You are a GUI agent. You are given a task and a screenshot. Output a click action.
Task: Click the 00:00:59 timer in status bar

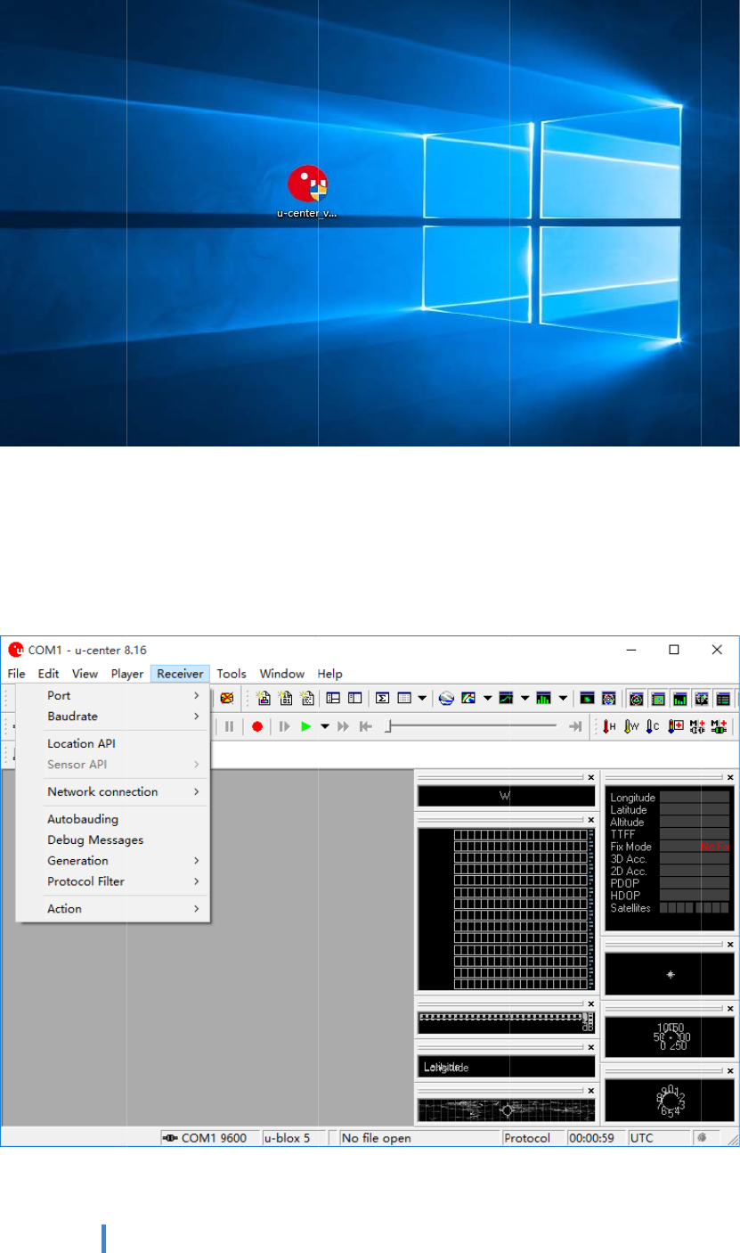[x=596, y=1138]
